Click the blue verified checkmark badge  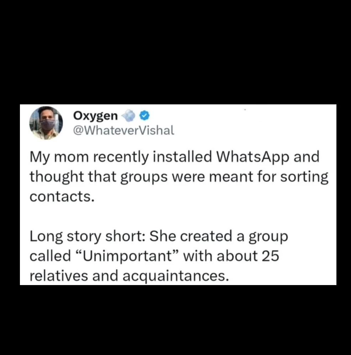[145, 115]
